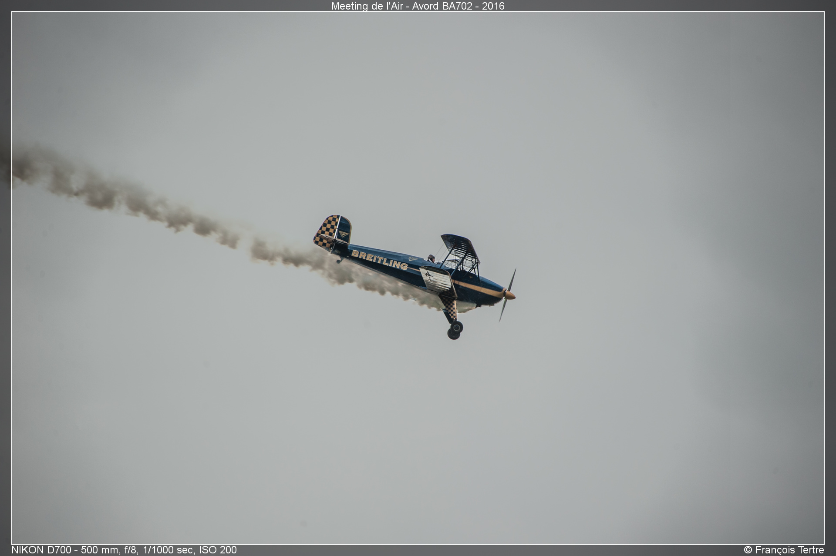Click the '© François Tertre' copyright text
836x556 pixels.
coord(784,550)
